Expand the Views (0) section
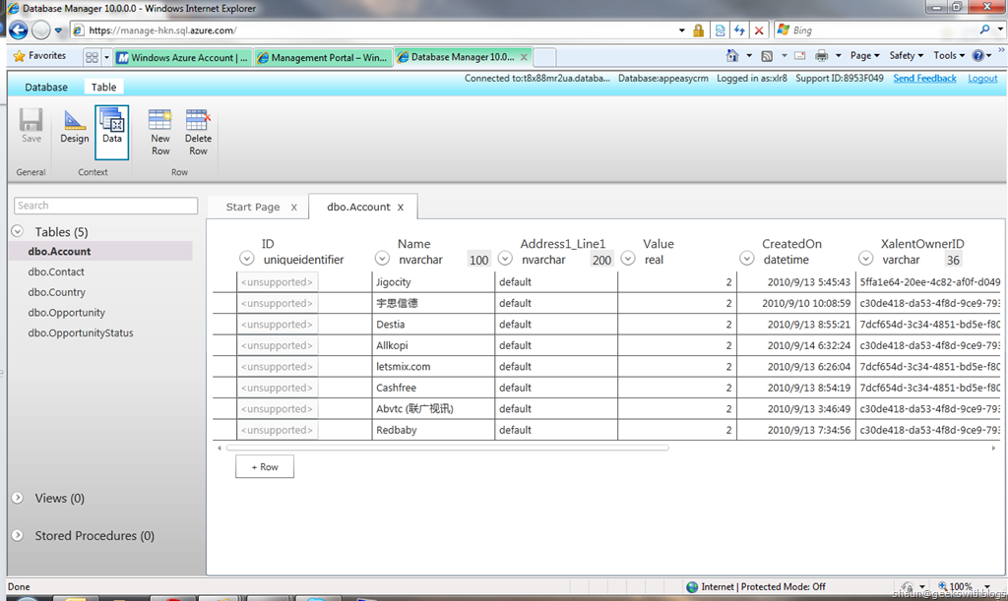Viewport: 1008px width, 601px height. coord(18,498)
